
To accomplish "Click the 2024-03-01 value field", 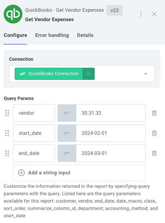I will [x=111, y=153].
